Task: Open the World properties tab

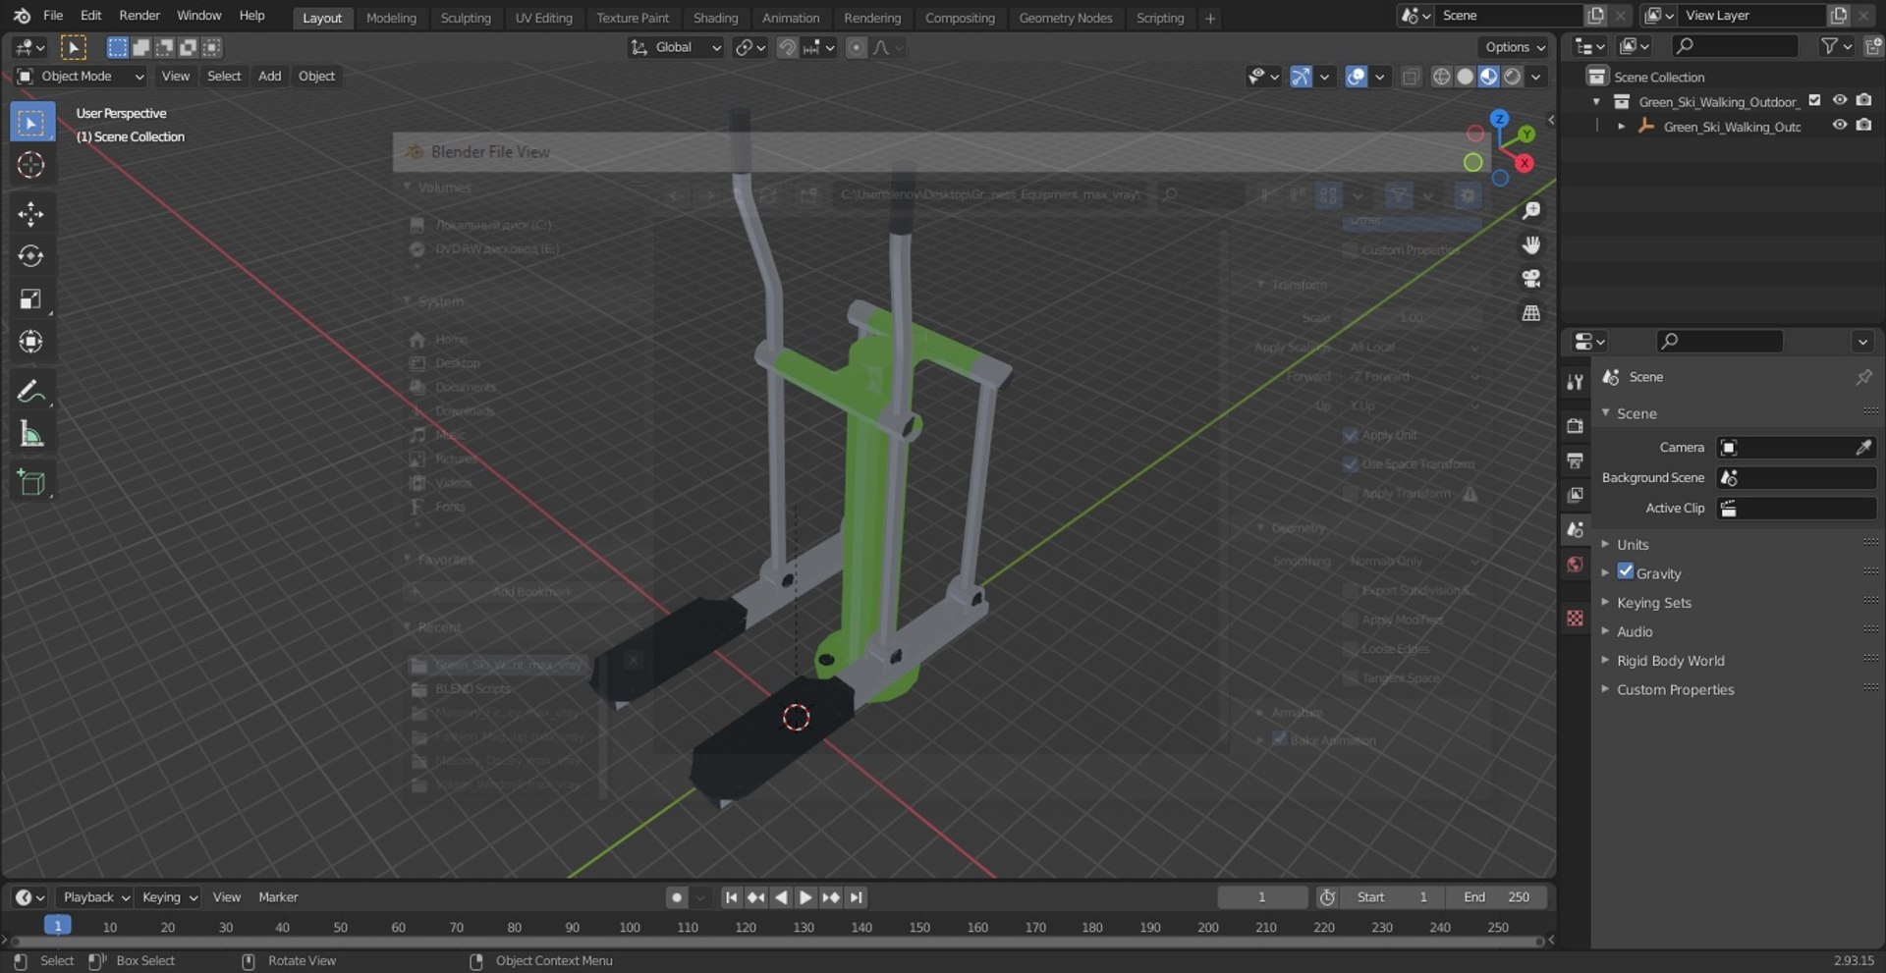Action: coord(1576,564)
